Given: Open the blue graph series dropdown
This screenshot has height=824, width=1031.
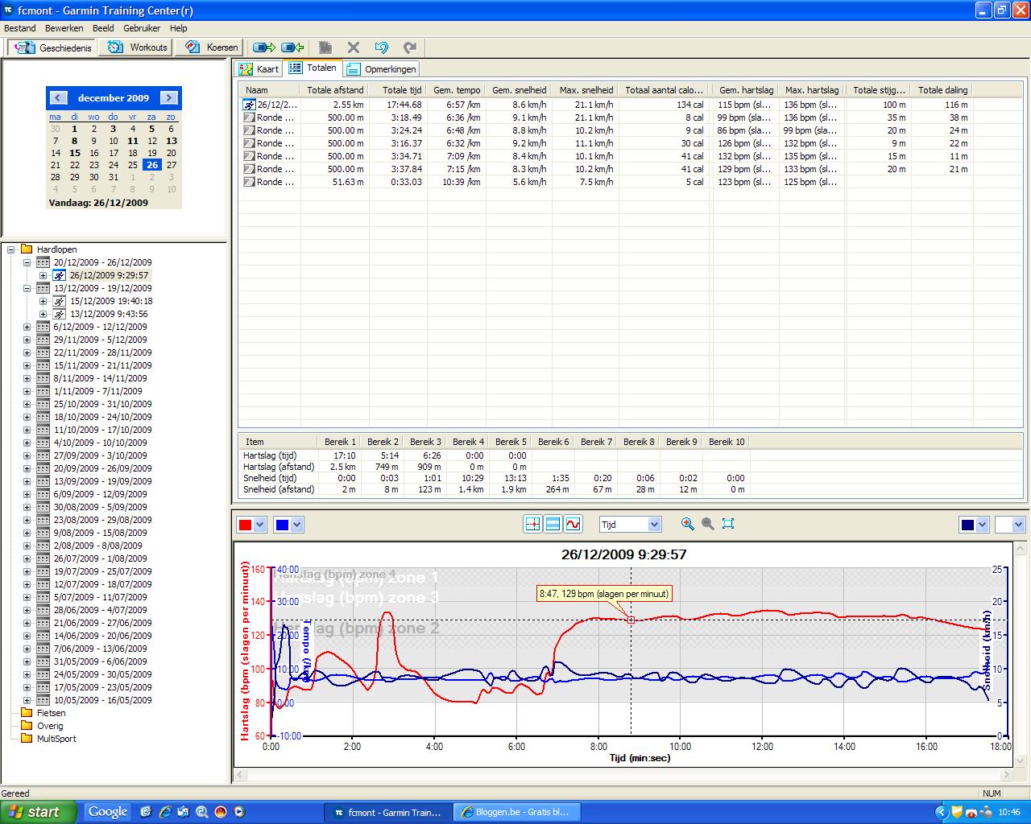Looking at the screenshot, I should click(296, 525).
